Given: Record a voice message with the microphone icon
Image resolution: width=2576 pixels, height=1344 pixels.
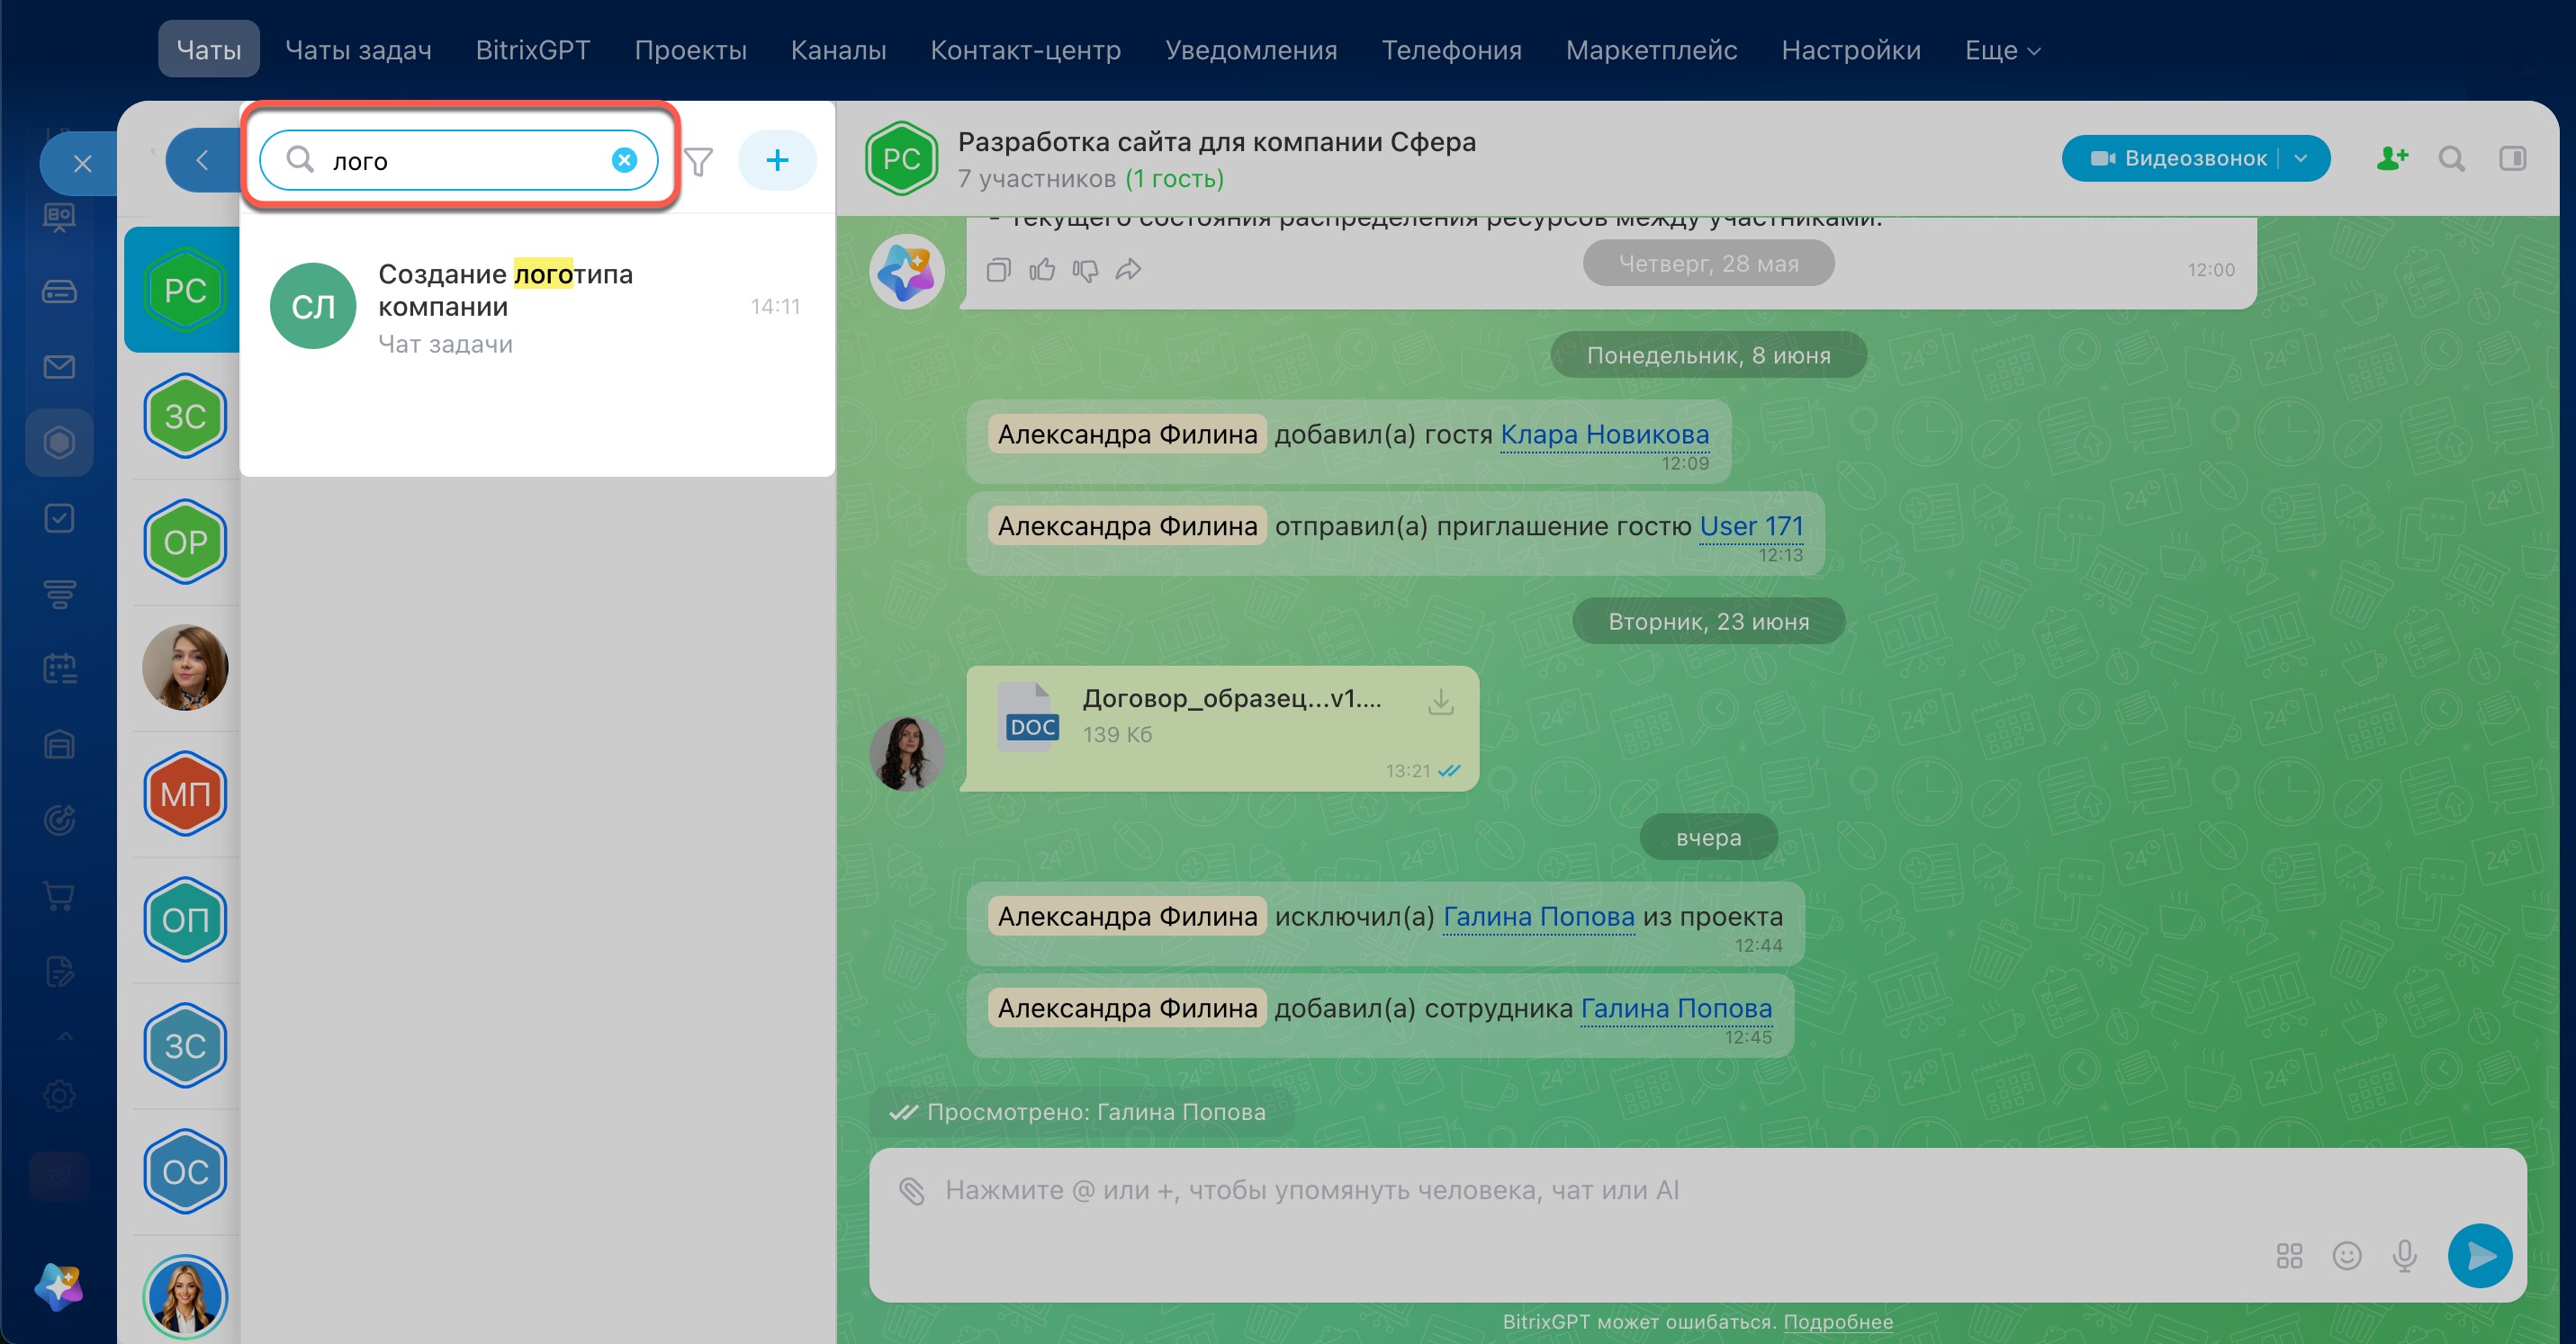Looking at the screenshot, I should pyautogui.click(x=2404, y=1255).
